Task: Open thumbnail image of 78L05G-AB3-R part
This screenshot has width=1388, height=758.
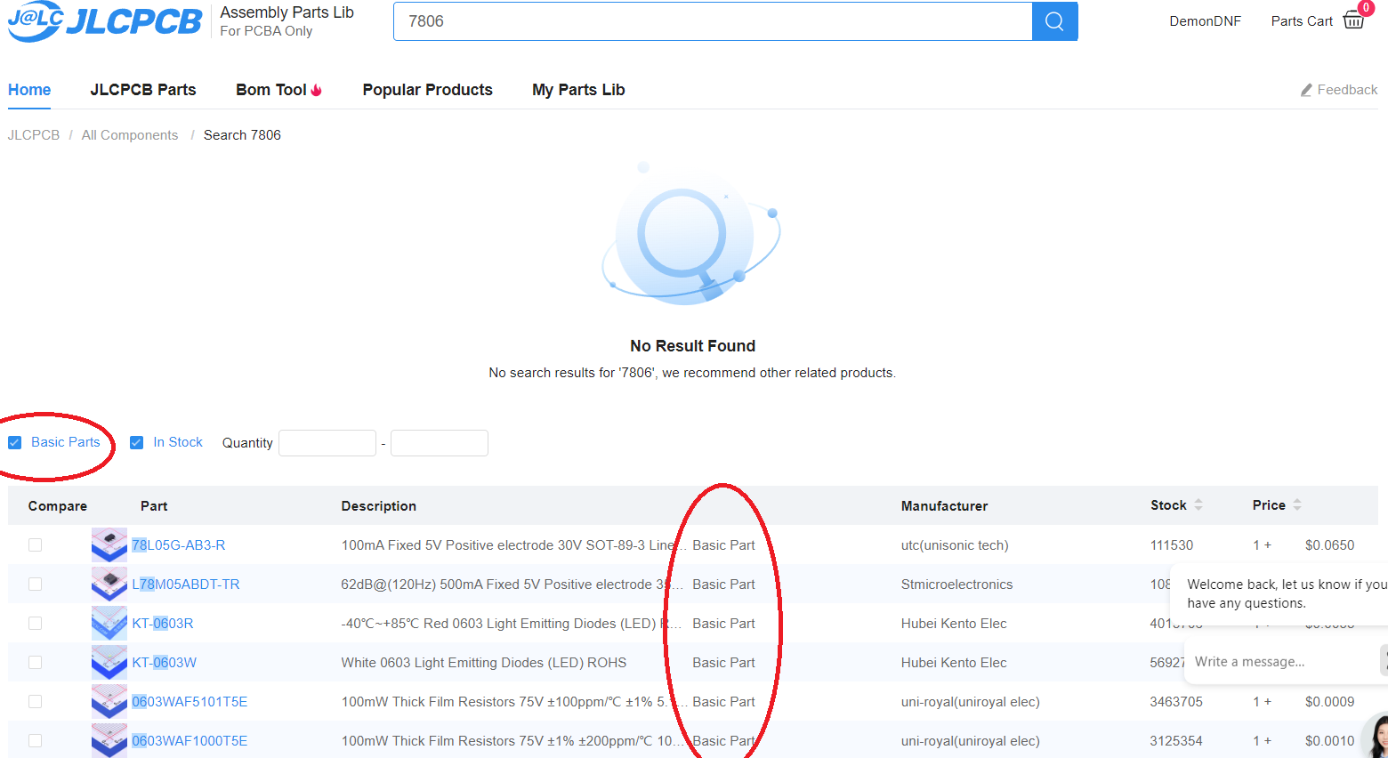Action: pos(109,544)
